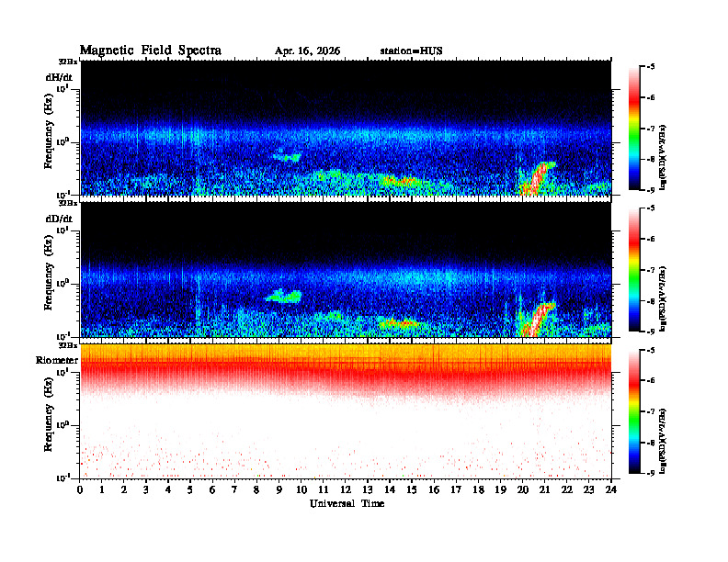Click the -5 tick on the Riometer color bar
The width and height of the screenshot is (728, 562).
(651, 351)
